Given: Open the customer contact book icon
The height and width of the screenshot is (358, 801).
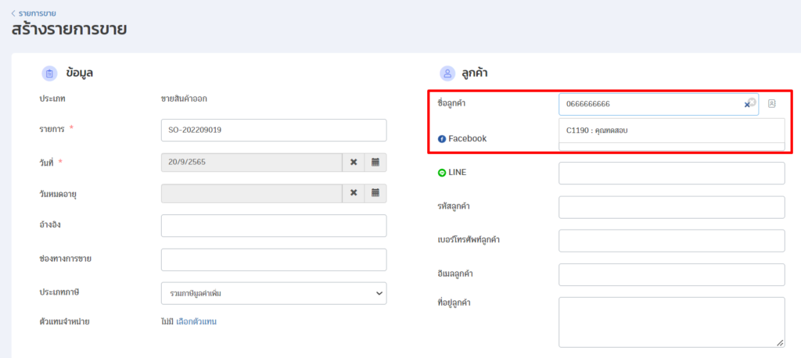Looking at the screenshot, I should tap(771, 104).
